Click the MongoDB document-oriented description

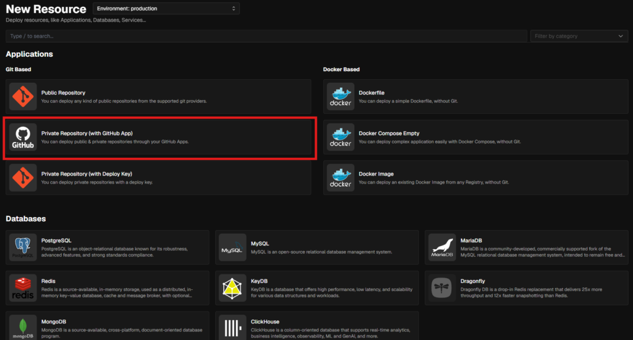pyautogui.click(x=122, y=333)
